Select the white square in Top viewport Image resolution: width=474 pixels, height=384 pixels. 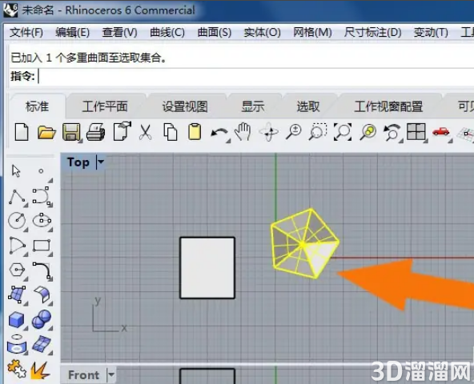tap(207, 268)
